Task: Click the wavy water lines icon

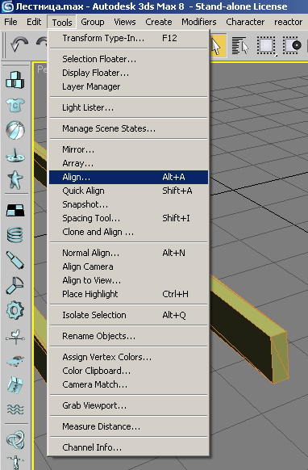Action: pos(15,409)
